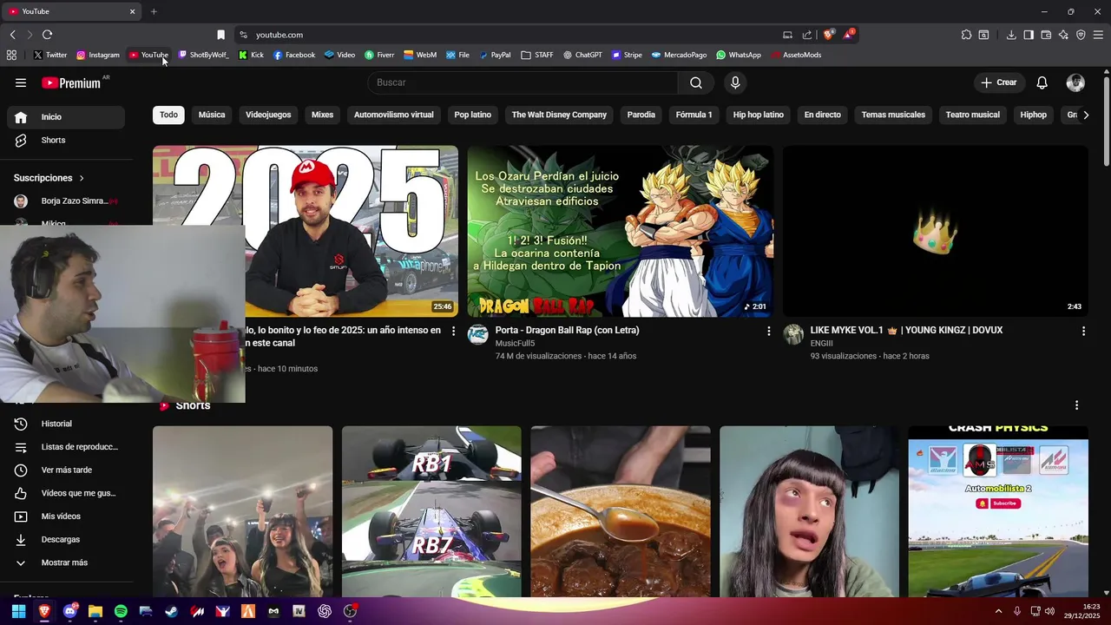The image size is (1111, 625).
Task: Open the Shorts section options menu
Action: (1076, 405)
